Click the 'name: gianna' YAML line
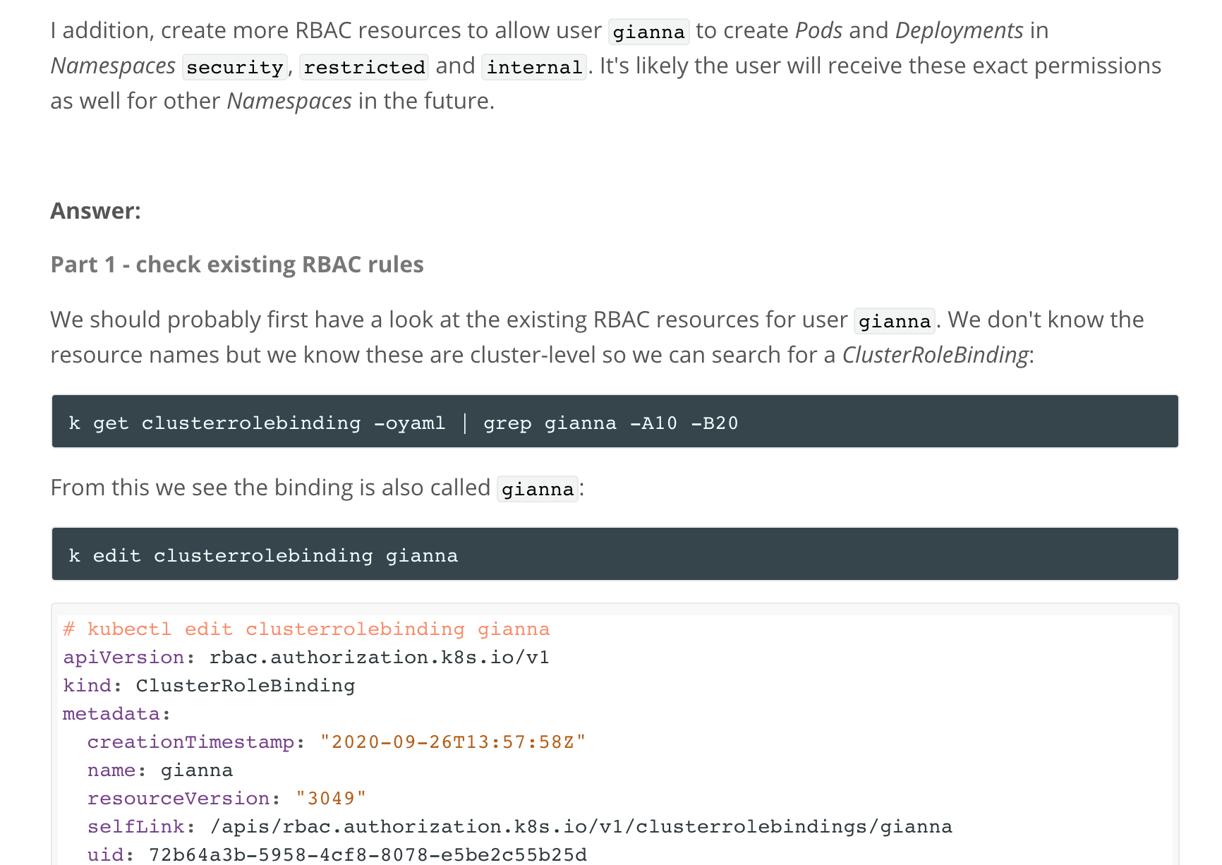 coord(160,770)
